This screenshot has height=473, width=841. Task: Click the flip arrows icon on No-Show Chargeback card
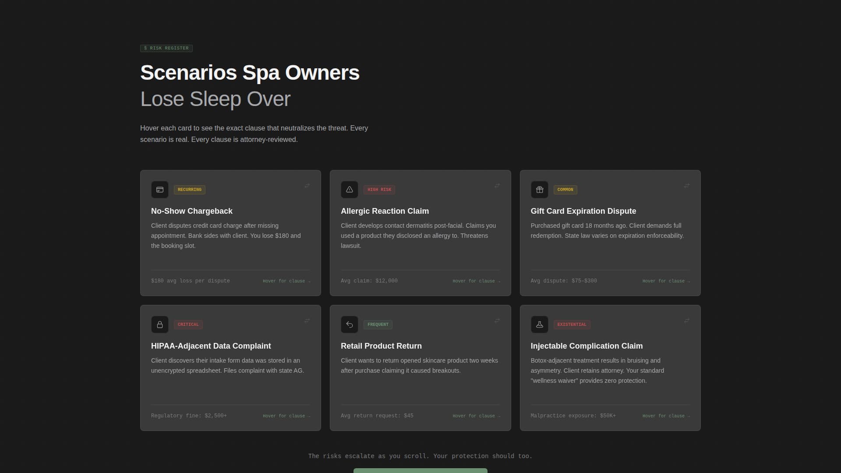(x=307, y=186)
